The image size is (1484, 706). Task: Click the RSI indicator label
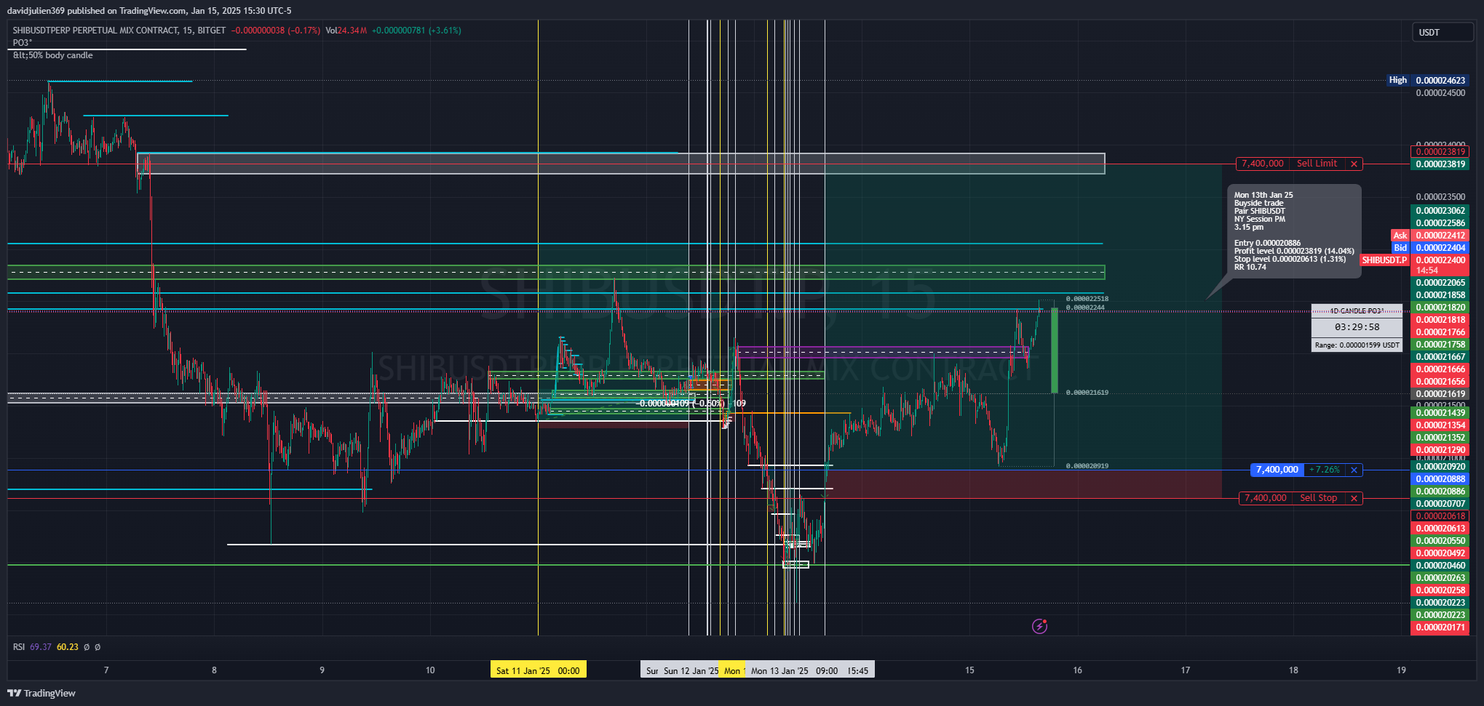pyautogui.click(x=19, y=647)
